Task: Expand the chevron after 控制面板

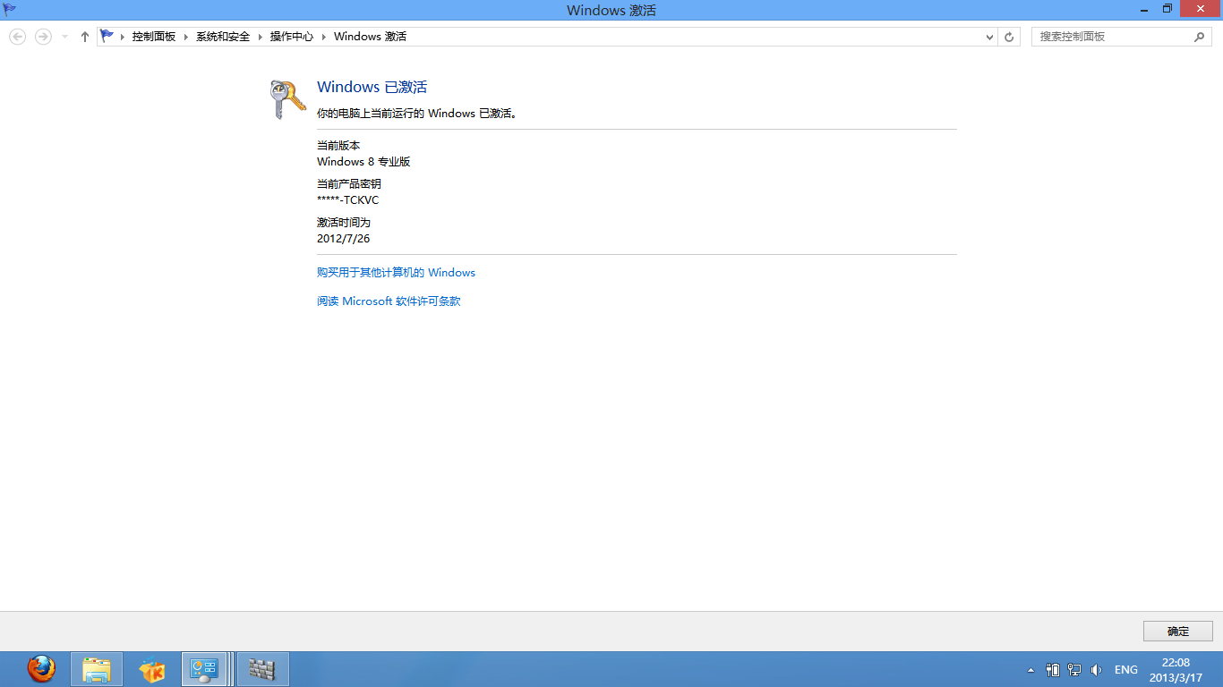Action: pyautogui.click(x=187, y=37)
